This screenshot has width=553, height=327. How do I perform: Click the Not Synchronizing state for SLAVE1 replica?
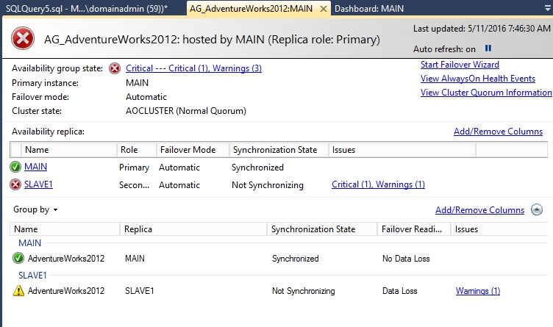268,185
